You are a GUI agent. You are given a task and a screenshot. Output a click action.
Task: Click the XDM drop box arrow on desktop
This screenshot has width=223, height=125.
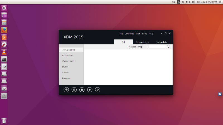click(220, 94)
